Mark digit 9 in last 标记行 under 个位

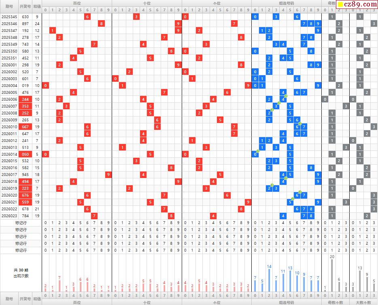248,250
